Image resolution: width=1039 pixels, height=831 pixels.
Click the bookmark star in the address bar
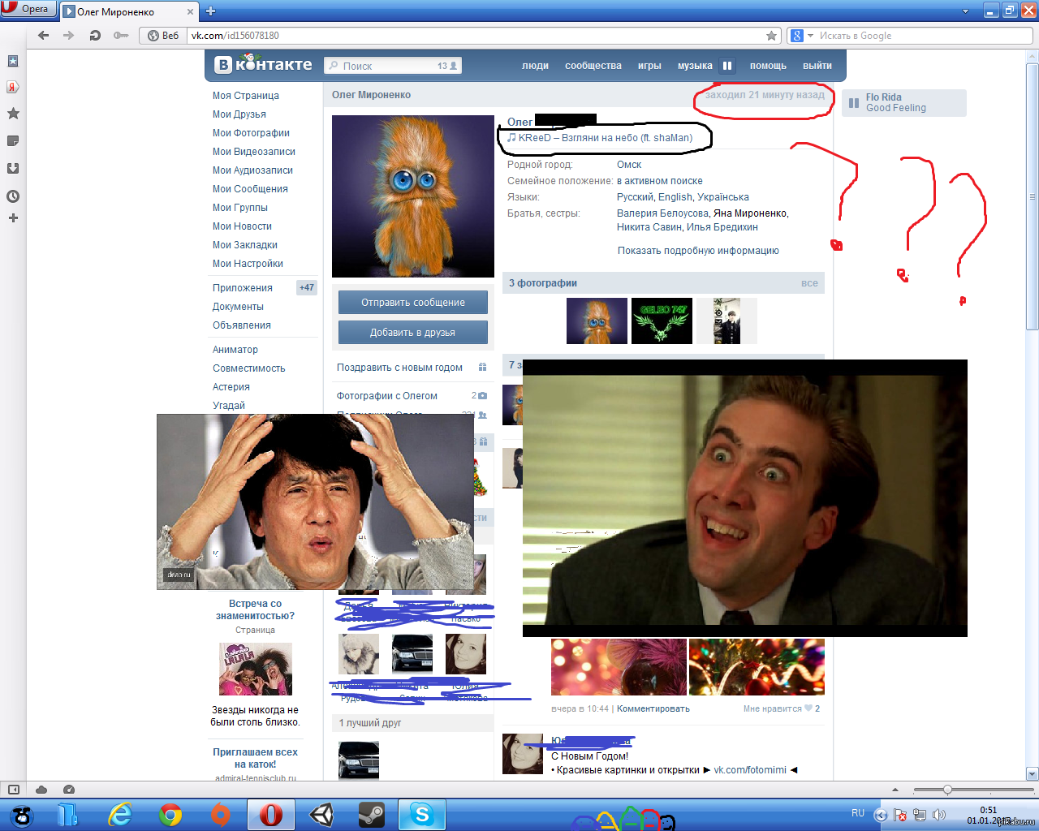click(771, 36)
